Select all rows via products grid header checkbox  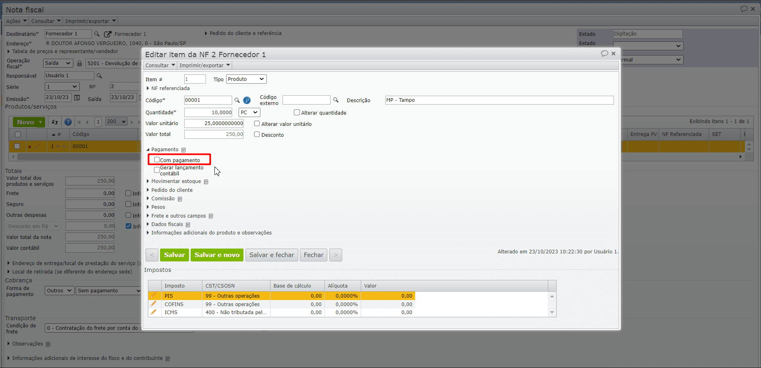click(x=18, y=134)
